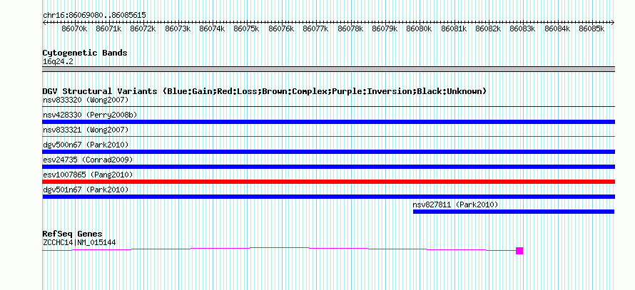
Task: Click the 86075k ruler tick label
Action: pos(247,29)
